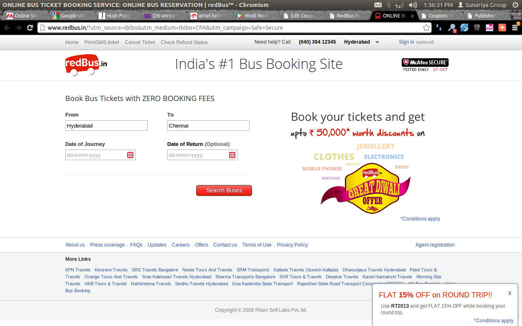522x326 pixels.
Task: Open the Sunariya Group user menu
Action: 482,5
